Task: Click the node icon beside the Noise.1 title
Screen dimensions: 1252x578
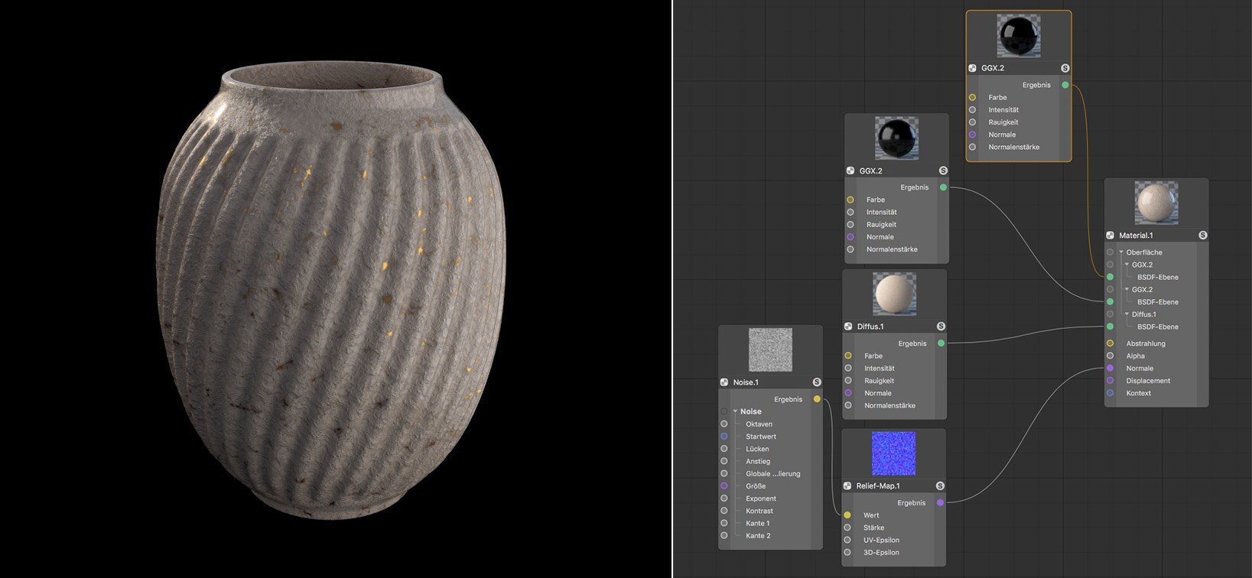Action: point(724,382)
